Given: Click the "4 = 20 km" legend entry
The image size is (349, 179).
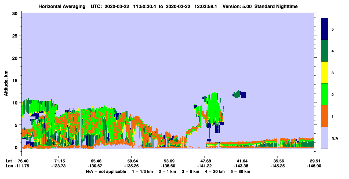Looking at the screenshot, I should tap(215, 171).
